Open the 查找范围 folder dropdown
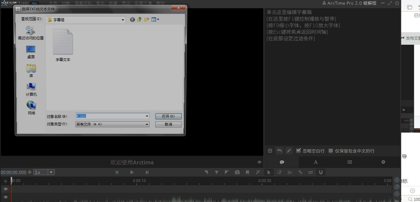The width and height of the screenshot is (420, 202). 123,19
